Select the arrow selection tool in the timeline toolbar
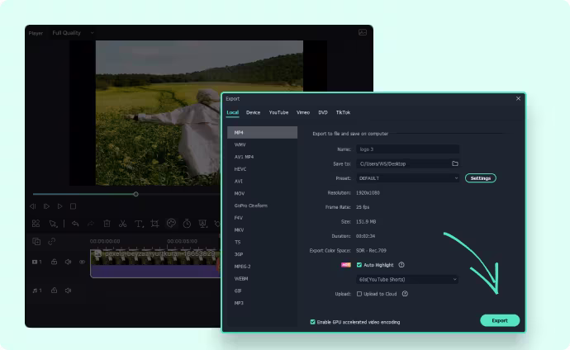The height and width of the screenshot is (350, 570). click(53, 224)
